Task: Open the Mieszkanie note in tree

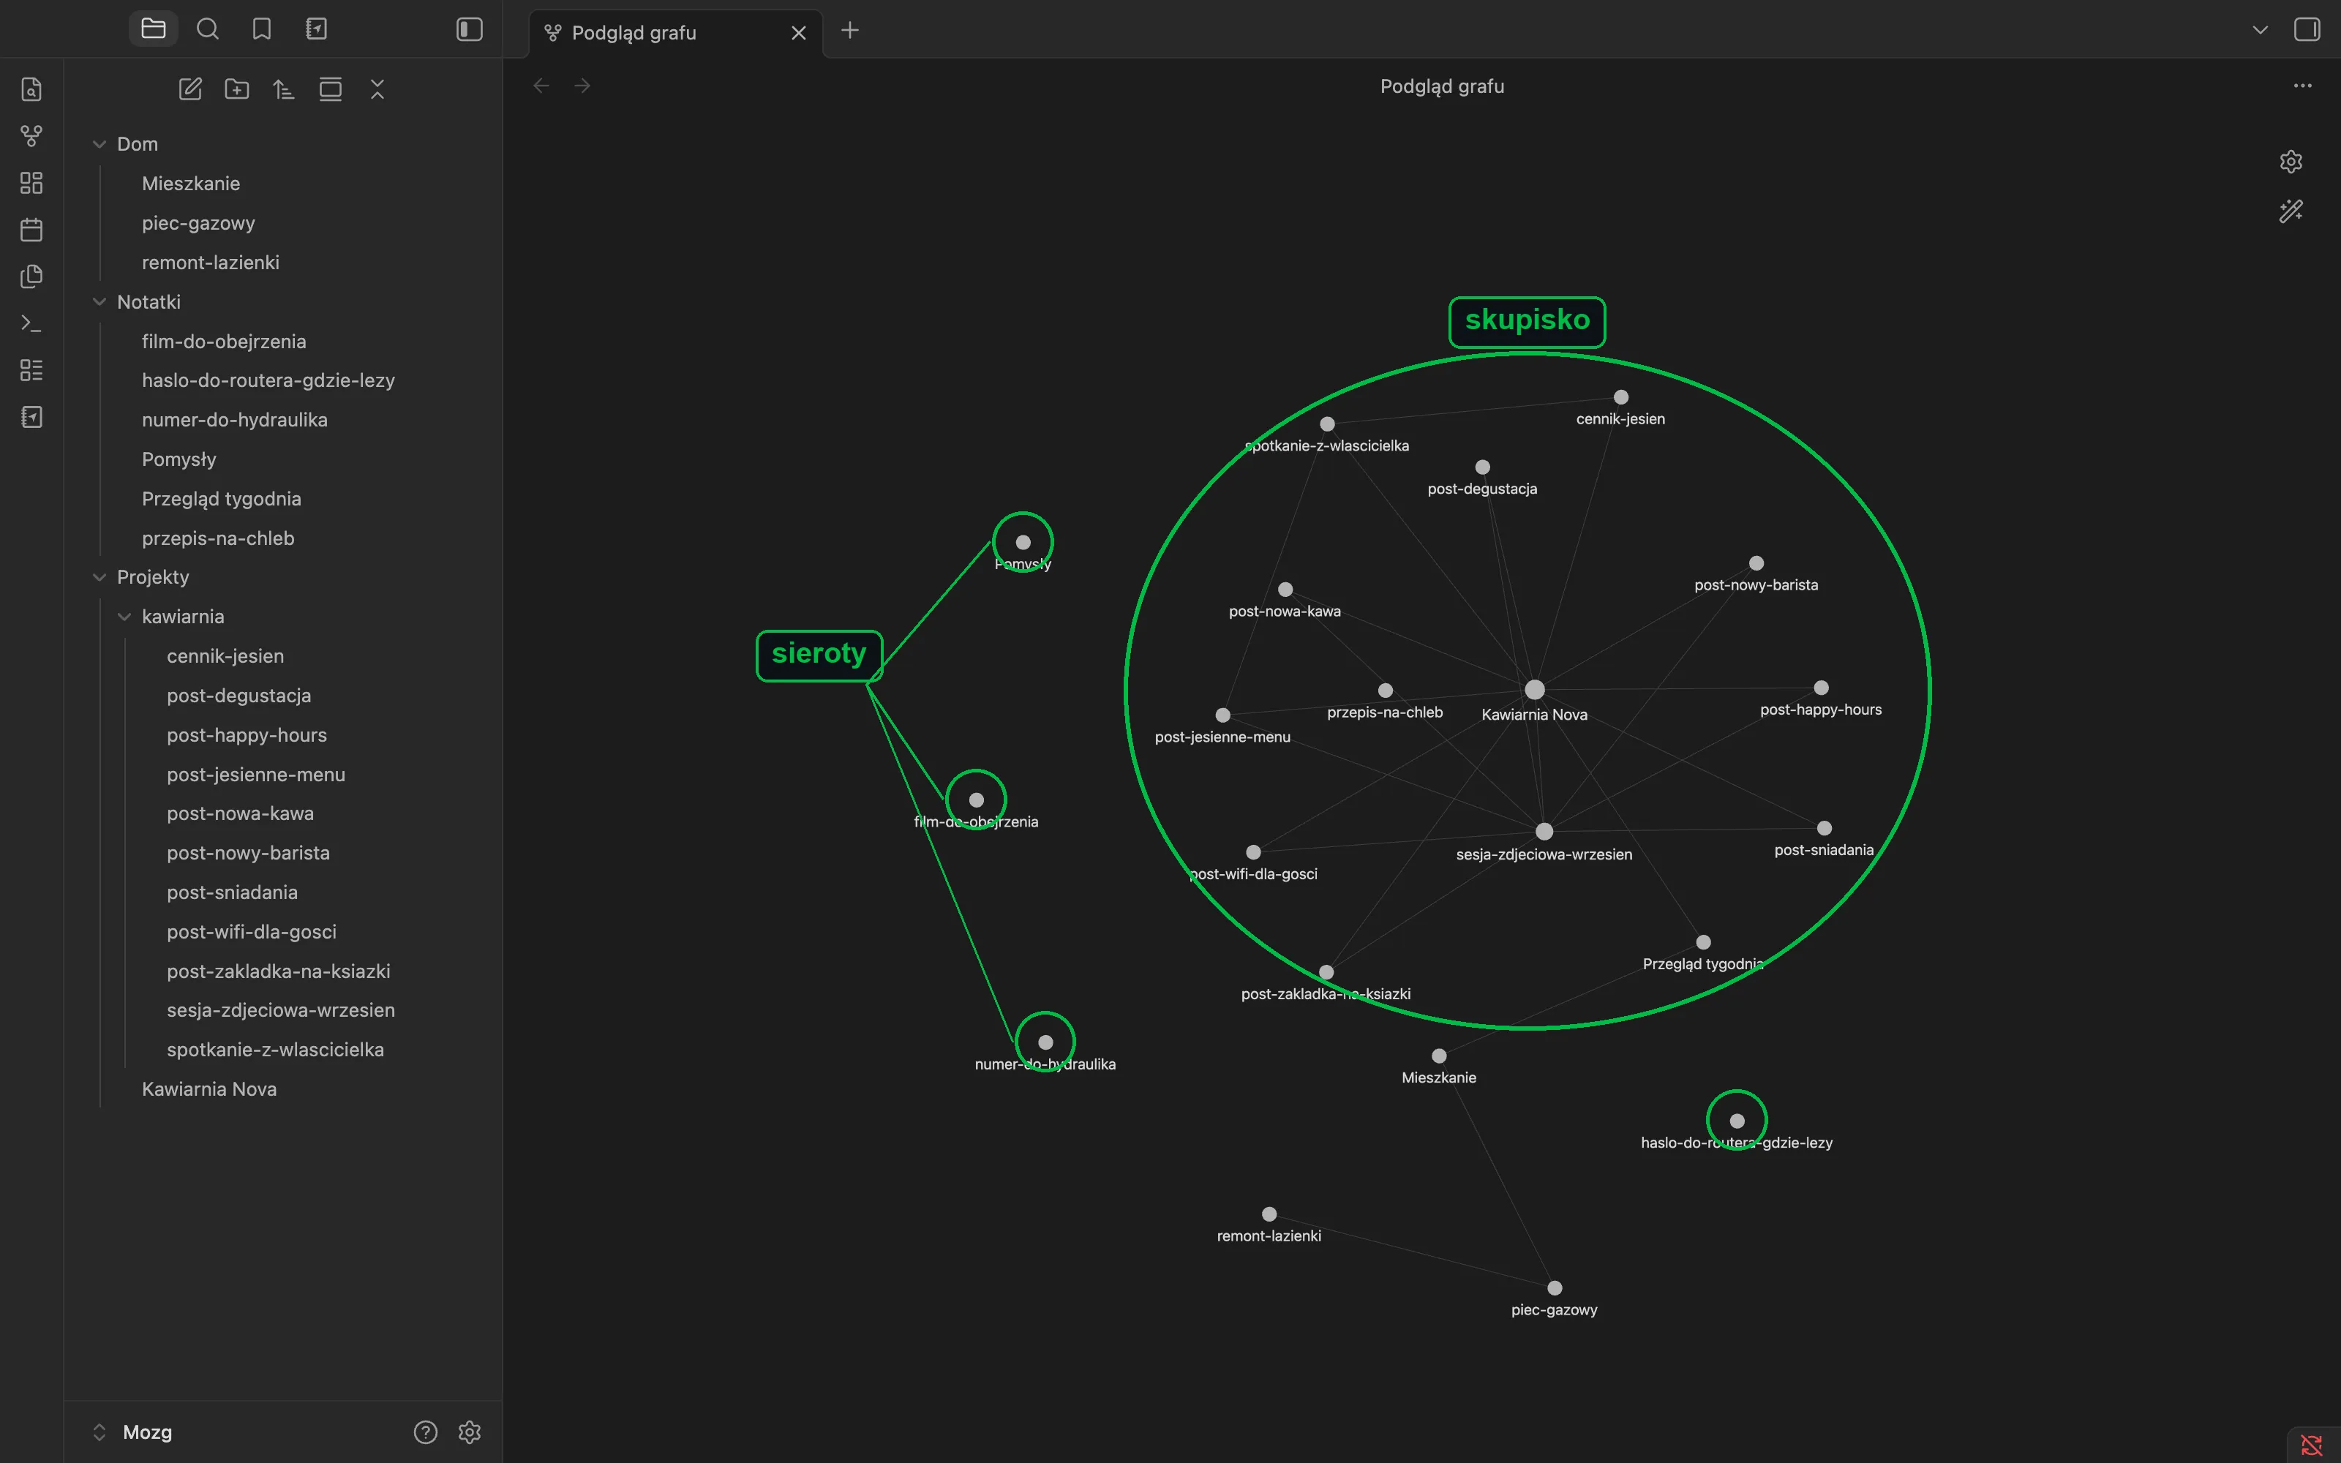Action: (190, 183)
